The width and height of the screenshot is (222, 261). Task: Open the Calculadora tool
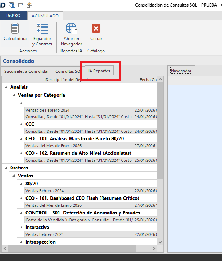15,32
